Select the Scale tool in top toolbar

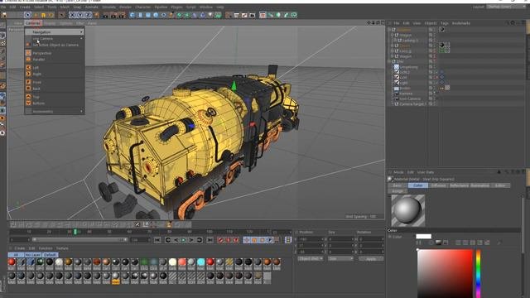tap(44, 15)
